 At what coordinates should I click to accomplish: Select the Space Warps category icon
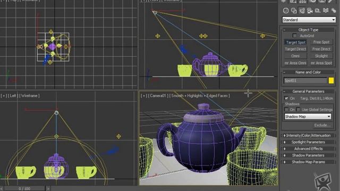(326, 11)
